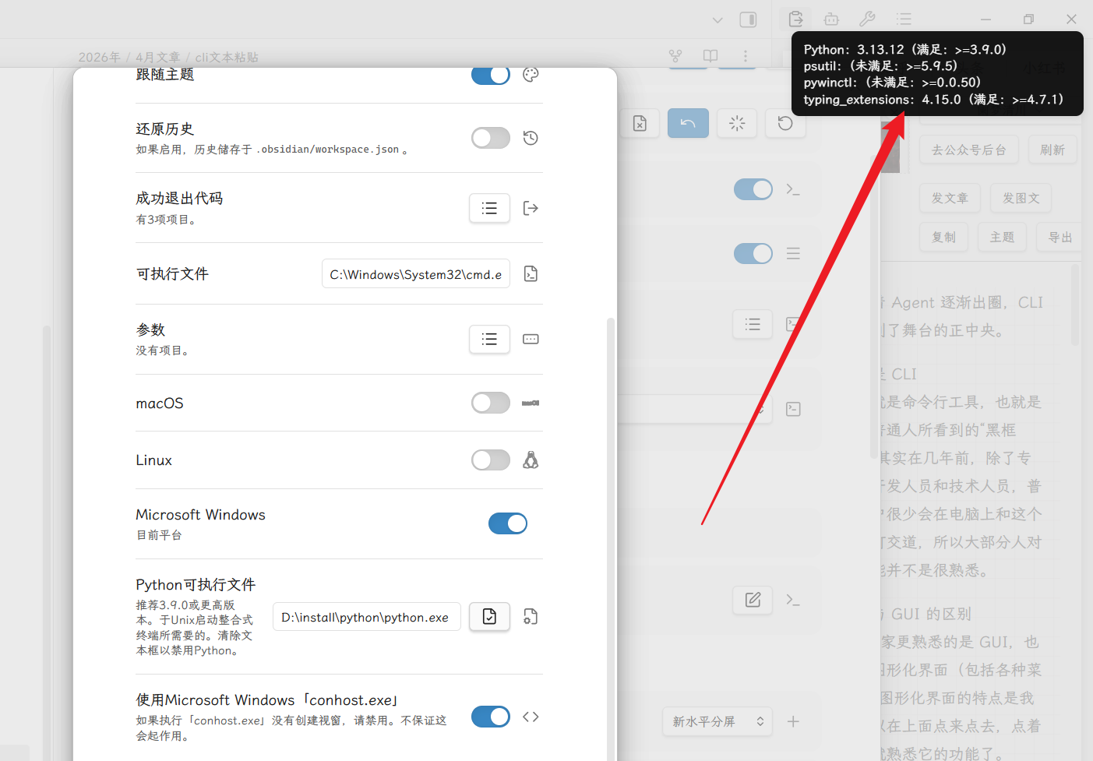This screenshot has width=1093, height=761.
Task: Click the fork graph icon in note header
Action: pyautogui.click(x=675, y=56)
